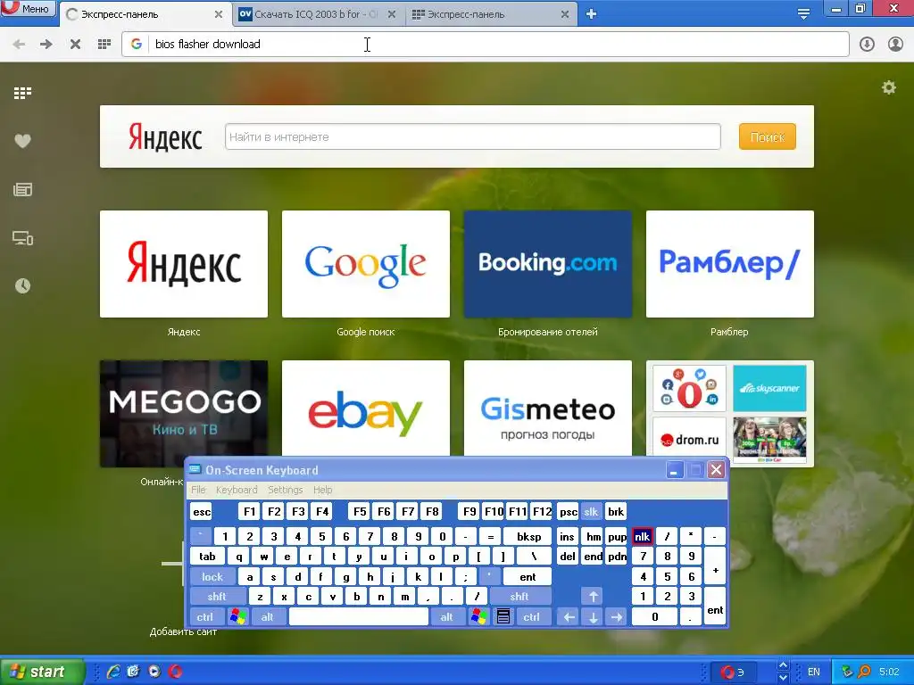Screen dimensions: 914x685
Task: Toggle the right shft key
Action: (x=519, y=597)
